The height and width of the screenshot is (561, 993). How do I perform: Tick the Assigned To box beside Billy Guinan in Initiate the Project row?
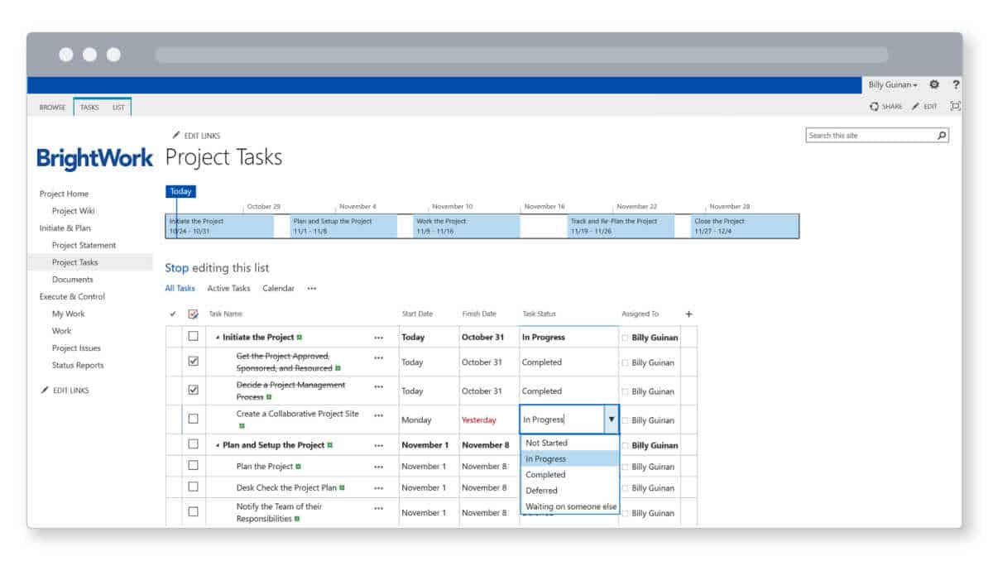point(625,338)
